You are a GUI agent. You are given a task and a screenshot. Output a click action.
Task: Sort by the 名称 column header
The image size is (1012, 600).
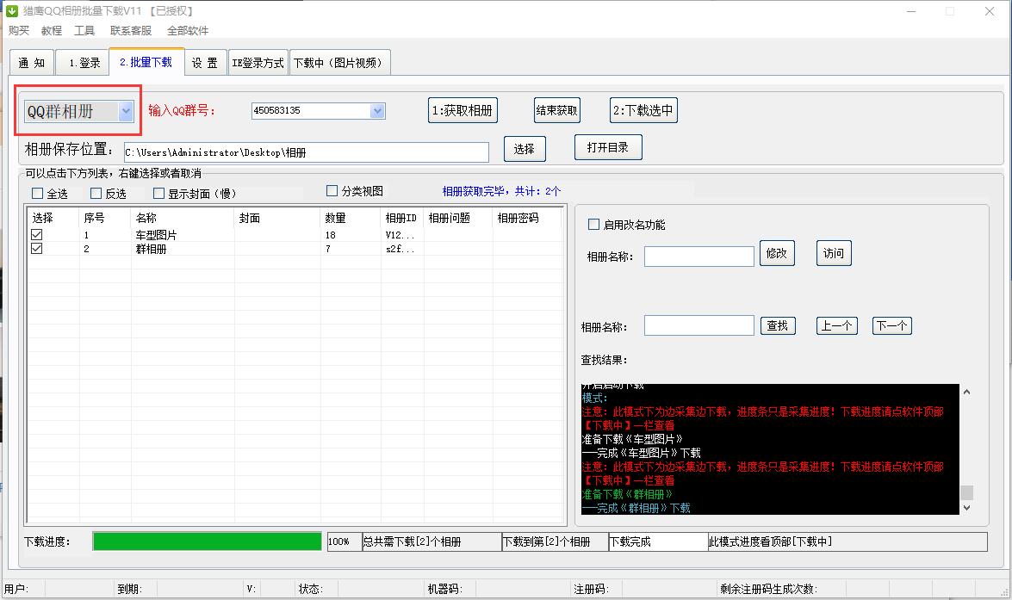point(183,218)
